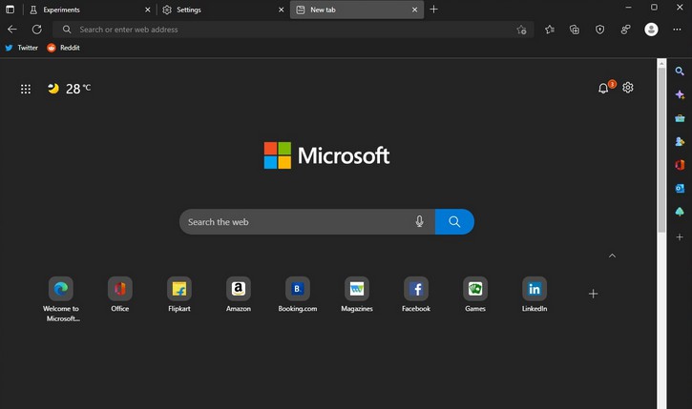Open the Microsoft 365 sidebar icon
Image resolution: width=692 pixels, height=409 pixels.
[680, 165]
